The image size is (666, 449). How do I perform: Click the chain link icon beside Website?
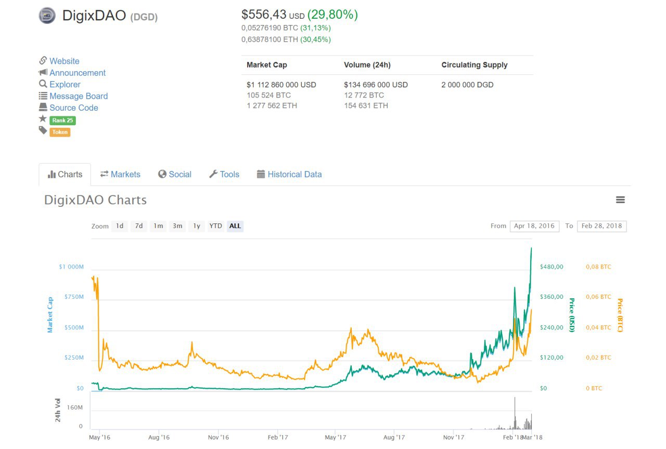pyautogui.click(x=43, y=61)
